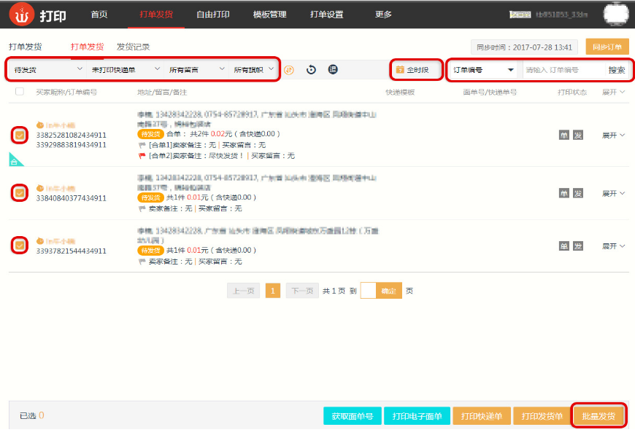This screenshot has height=435, width=635.
Task: Open 自由打印 in top navigation
Action: (213, 15)
